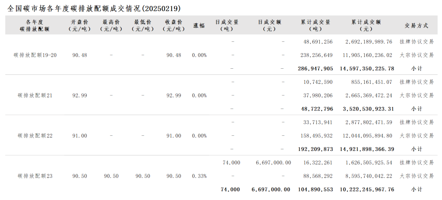
Task: Click the 碳排放配额22 row label
Action: tap(35, 136)
